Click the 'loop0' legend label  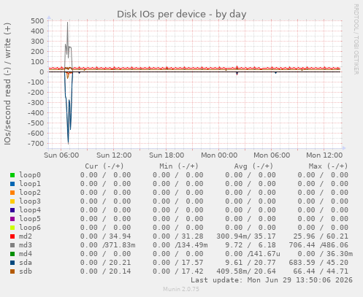coord(30,175)
